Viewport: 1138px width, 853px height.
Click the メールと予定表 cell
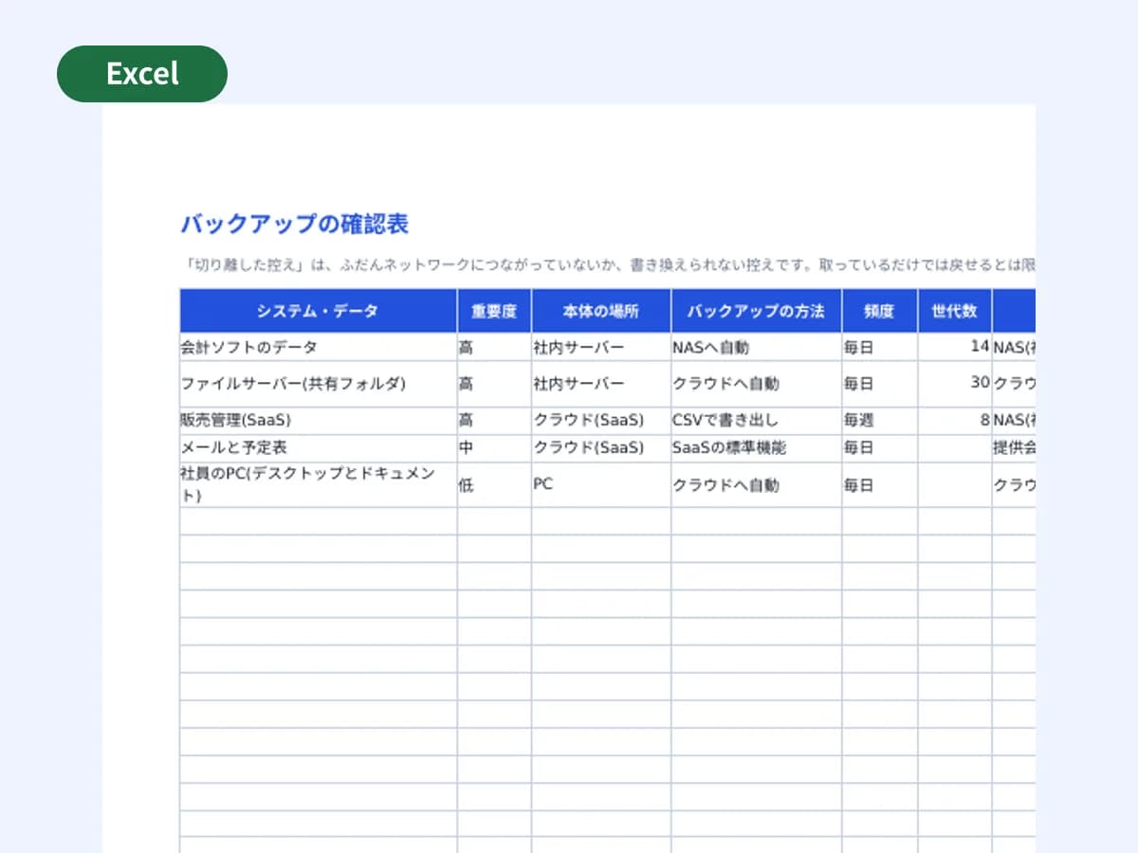tap(318, 448)
